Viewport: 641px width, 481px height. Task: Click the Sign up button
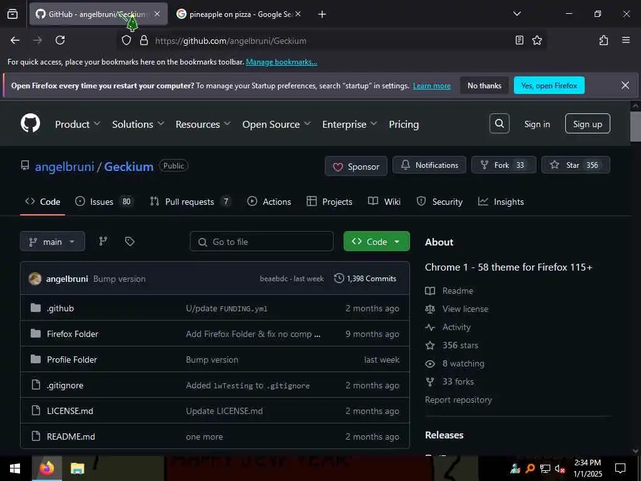click(587, 123)
